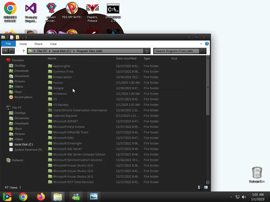Click File Explorer taskbar button
This screenshot has height=202, width=270.
(x=58, y=197)
